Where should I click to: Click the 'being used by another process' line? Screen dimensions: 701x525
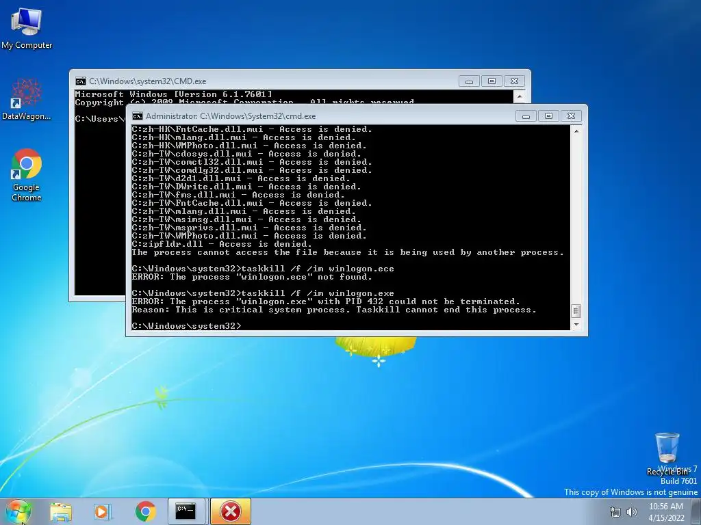pyautogui.click(x=348, y=252)
